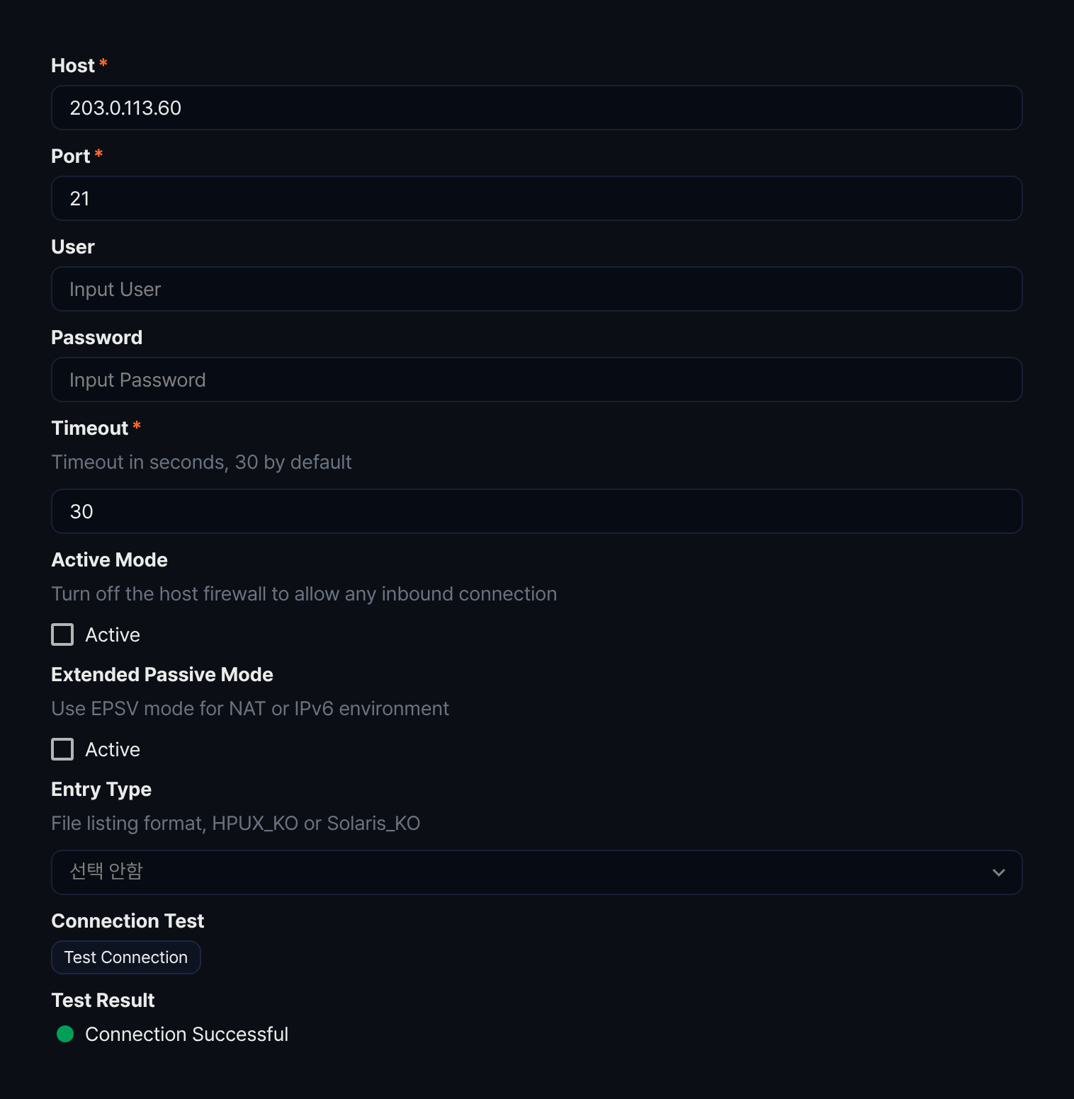Click the Active label under Extended Passive Mode
This screenshot has width=1074, height=1099.
[113, 749]
